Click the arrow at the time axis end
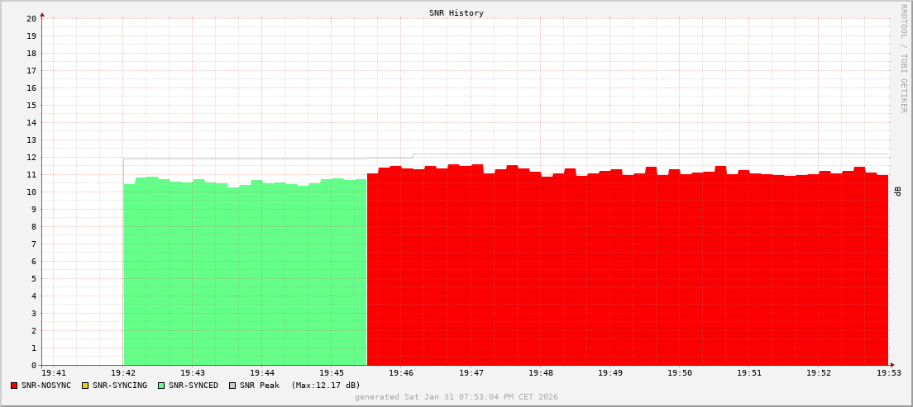 point(892,365)
